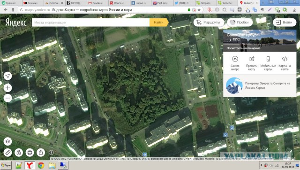300x170 pixels.
Task: Switch to the Остатки tab
Action: [54, 3]
